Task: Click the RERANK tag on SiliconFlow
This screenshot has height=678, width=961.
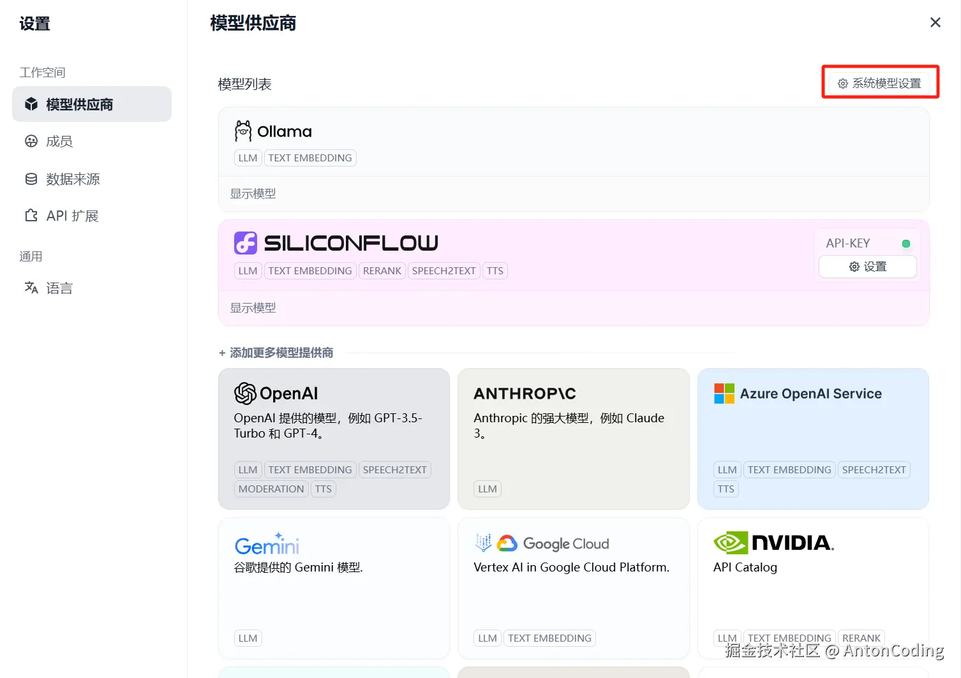Action: (x=382, y=270)
